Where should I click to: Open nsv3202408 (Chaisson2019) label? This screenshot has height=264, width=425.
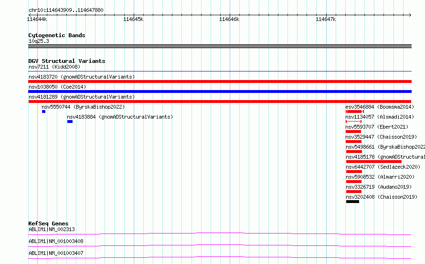(382, 197)
